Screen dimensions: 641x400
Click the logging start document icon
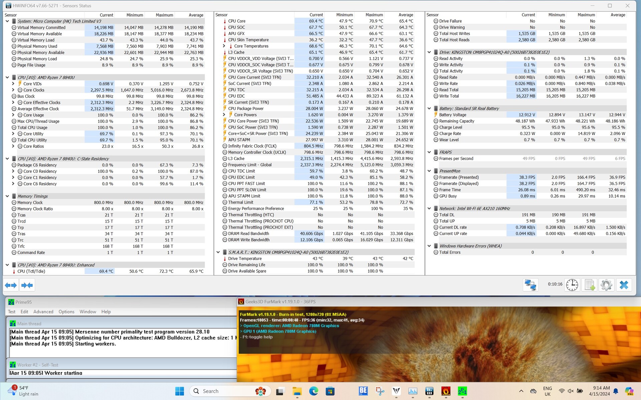pyautogui.click(x=589, y=285)
